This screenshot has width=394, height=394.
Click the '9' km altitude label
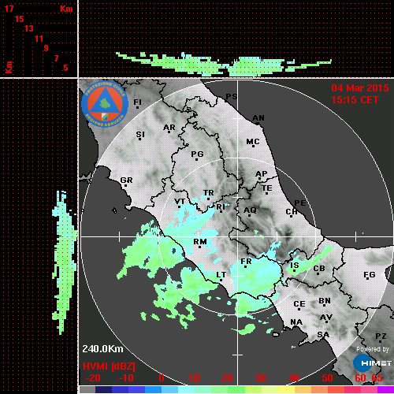(46, 48)
